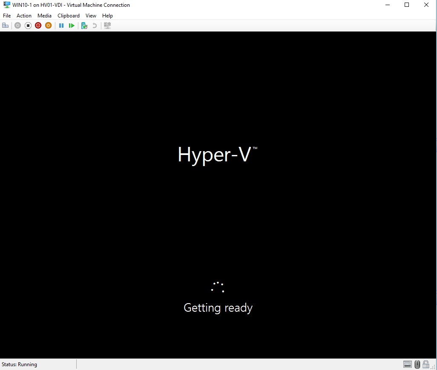437x370 pixels.
Task: Click the Status: Running indicator
Action: (19, 364)
